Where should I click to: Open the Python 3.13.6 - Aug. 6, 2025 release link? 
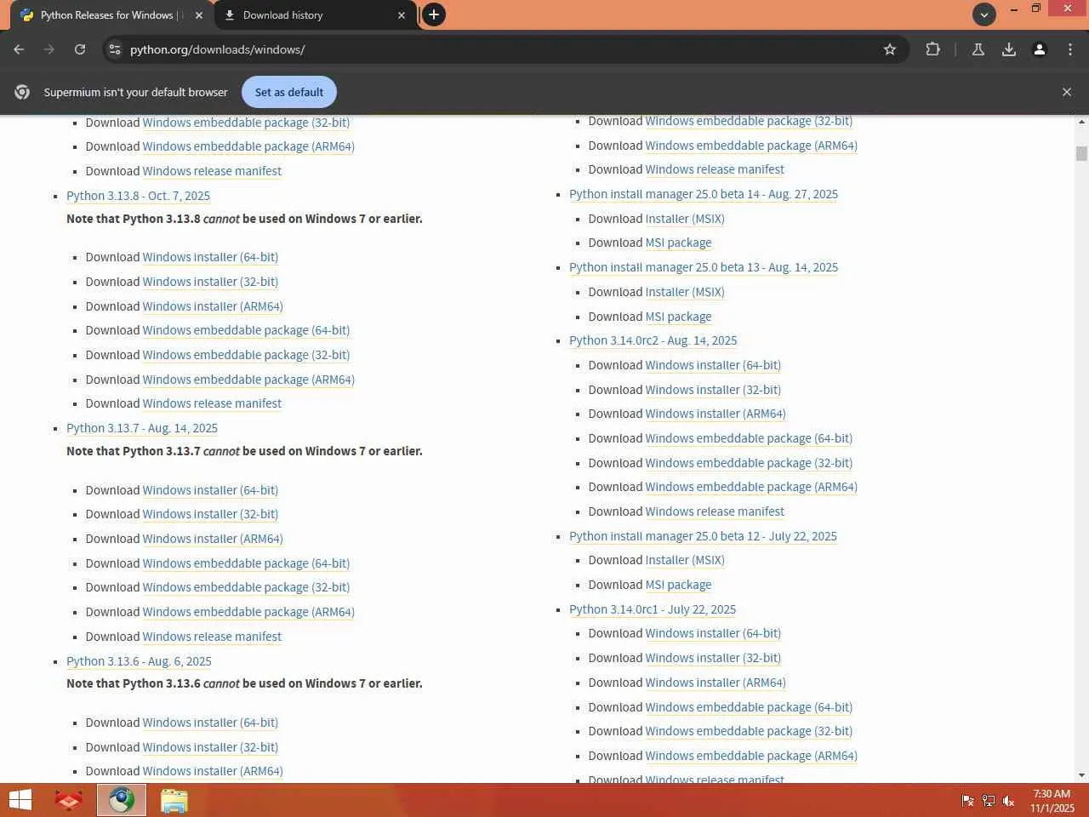(x=139, y=661)
